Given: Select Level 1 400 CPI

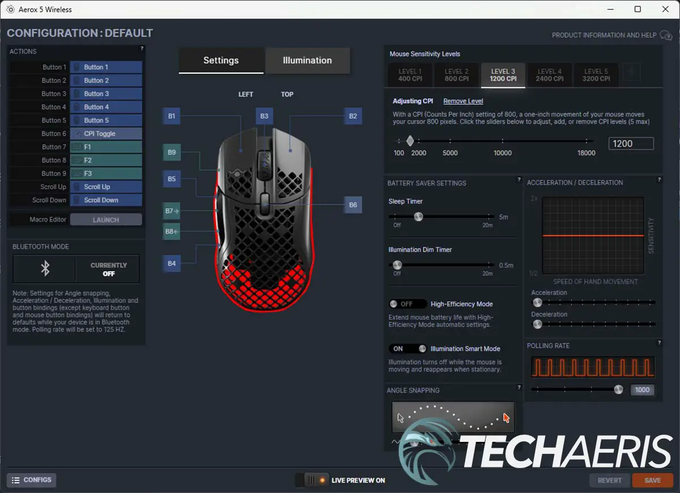Looking at the screenshot, I should pos(410,75).
